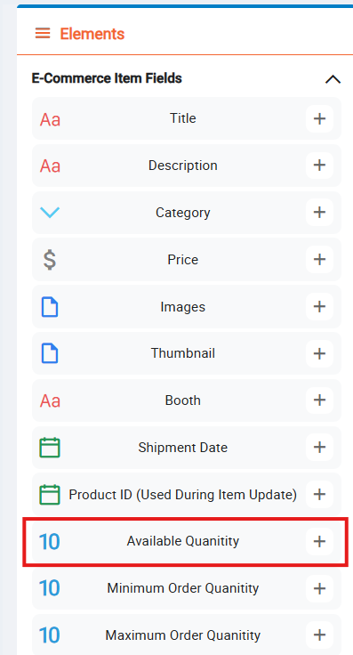
Task: Add the Shipment Date field with plus
Action: 319,448
